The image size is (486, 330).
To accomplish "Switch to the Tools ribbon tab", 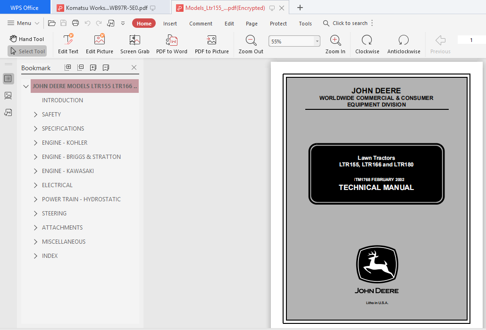I will [305, 24].
